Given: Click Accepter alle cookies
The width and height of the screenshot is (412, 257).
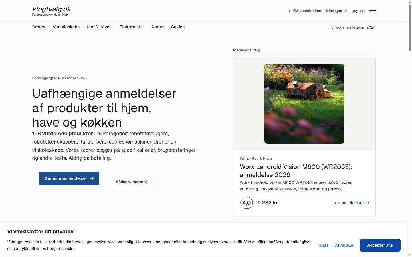Looking at the screenshot, I should click(x=380, y=245).
